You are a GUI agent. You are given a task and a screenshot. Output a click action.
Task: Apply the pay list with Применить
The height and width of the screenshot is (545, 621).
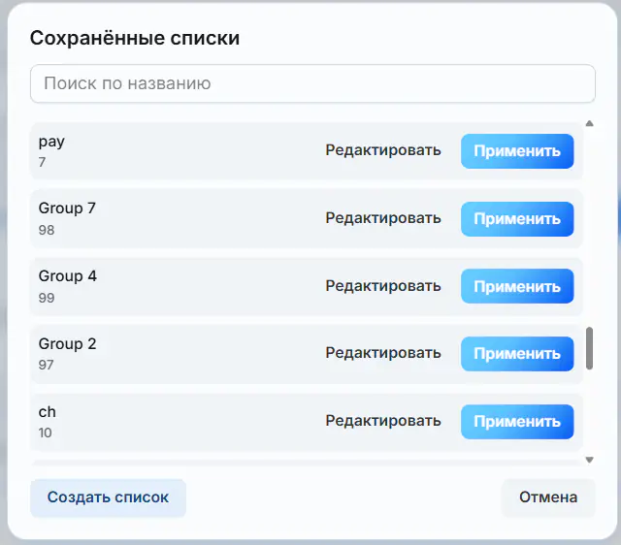point(517,151)
